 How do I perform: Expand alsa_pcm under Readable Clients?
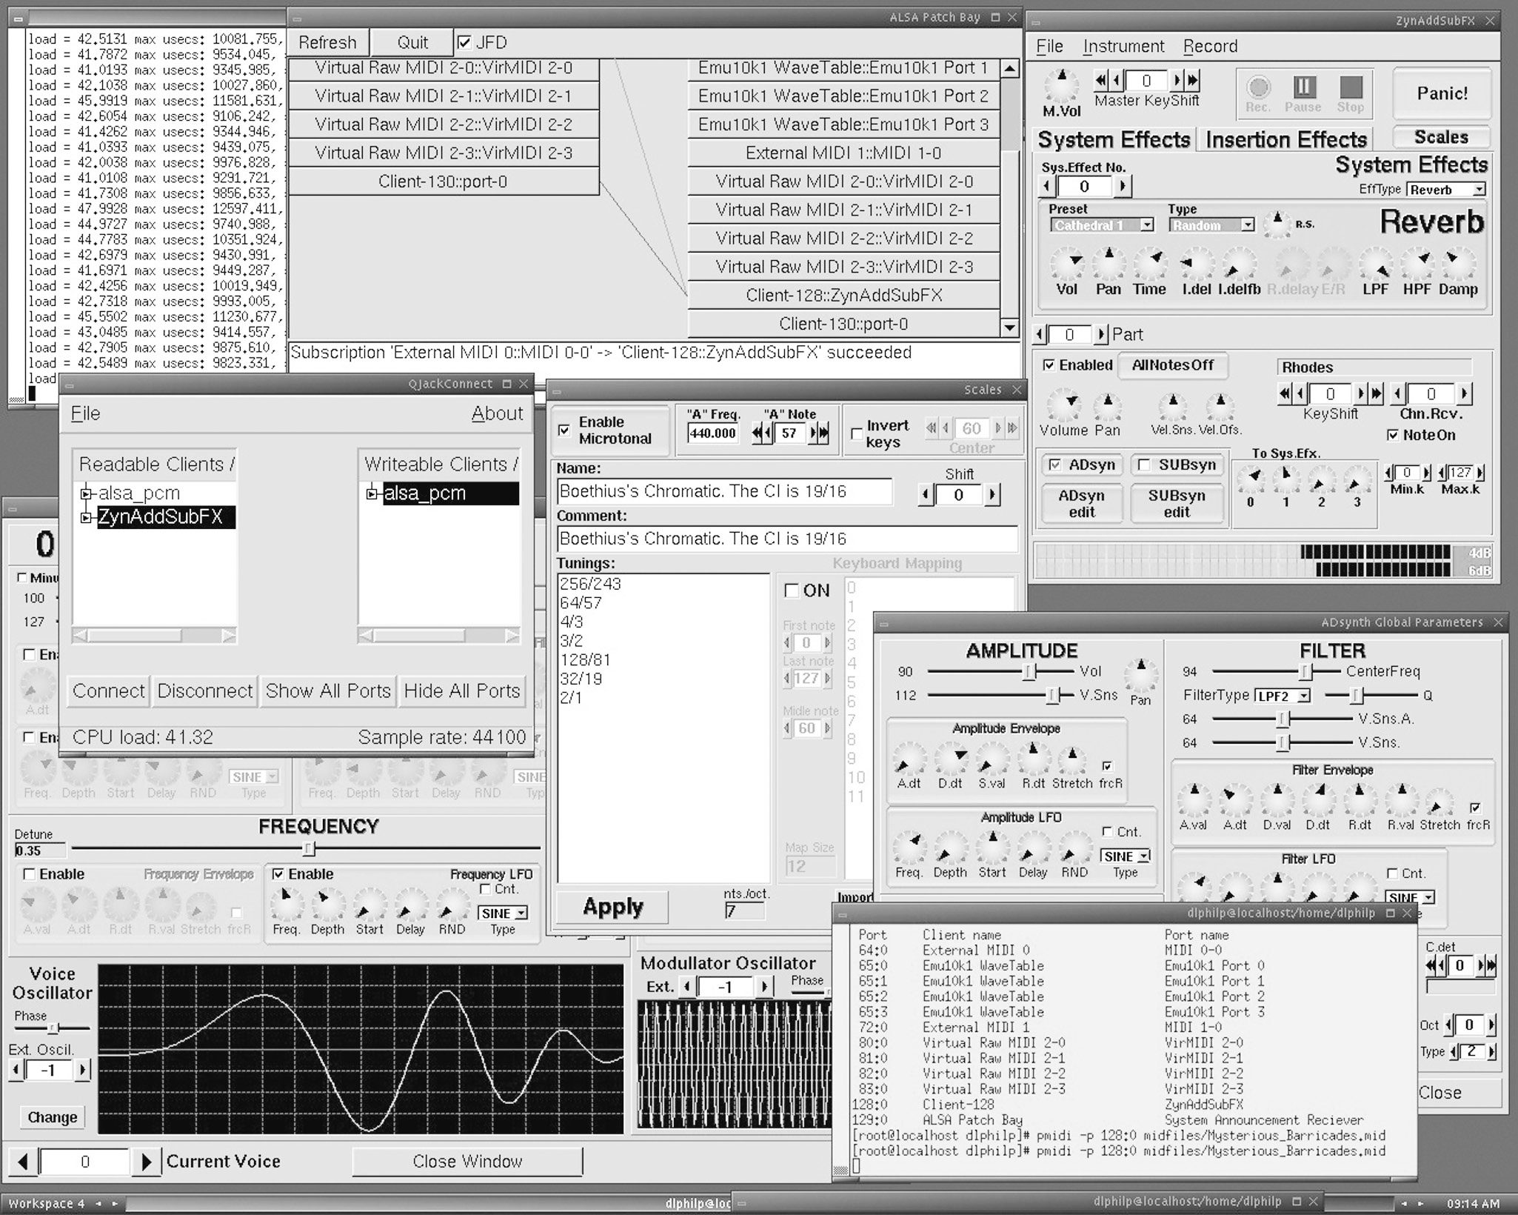(87, 493)
